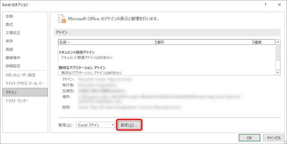Click the add-in list scrollbar thumb
Viewport: 287px width, 144px height.
click(278, 65)
